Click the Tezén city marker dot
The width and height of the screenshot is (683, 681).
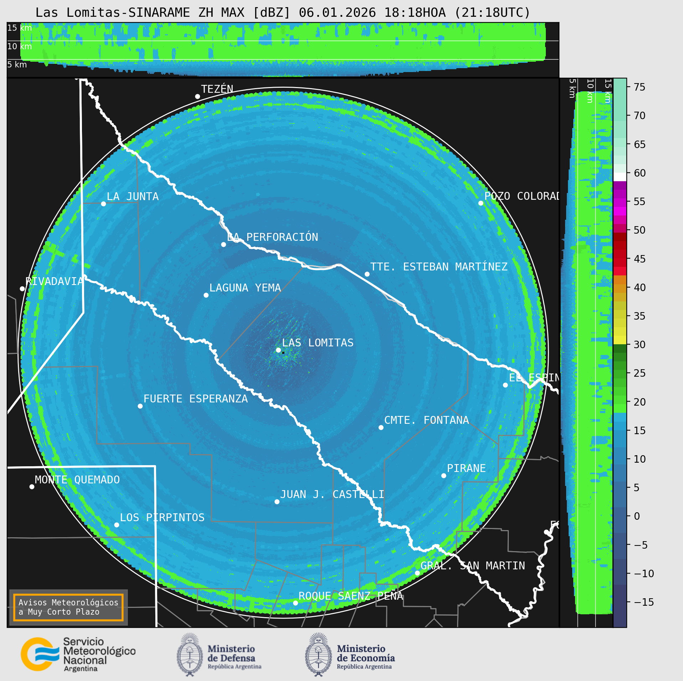[x=197, y=96]
